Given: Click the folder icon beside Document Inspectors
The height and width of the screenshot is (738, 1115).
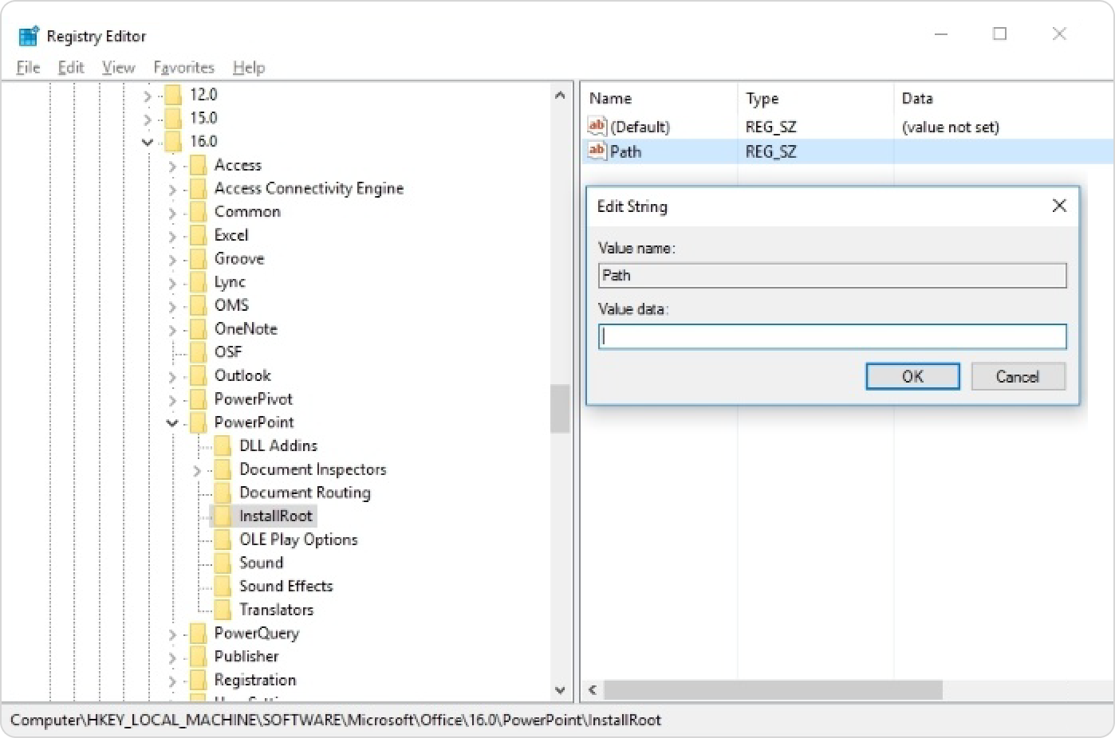Looking at the screenshot, I should [223, 469].
